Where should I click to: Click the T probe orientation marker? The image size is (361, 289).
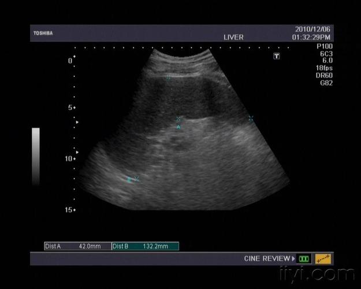[277, 56]
